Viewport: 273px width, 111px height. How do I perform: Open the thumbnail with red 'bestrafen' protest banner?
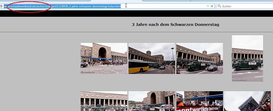coord(200,101)
